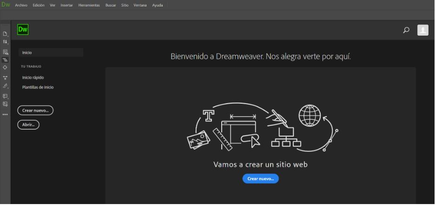Open the user profile avatar
The width and height of the screenshot is (435, 205).
pos(423,30)
